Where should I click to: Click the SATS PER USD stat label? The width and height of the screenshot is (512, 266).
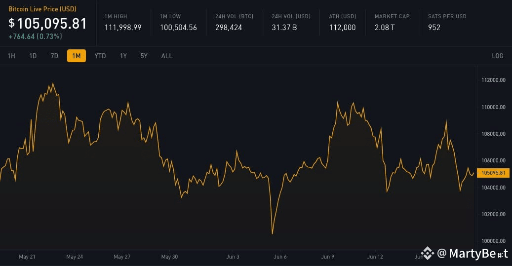(x=447, y=16)
